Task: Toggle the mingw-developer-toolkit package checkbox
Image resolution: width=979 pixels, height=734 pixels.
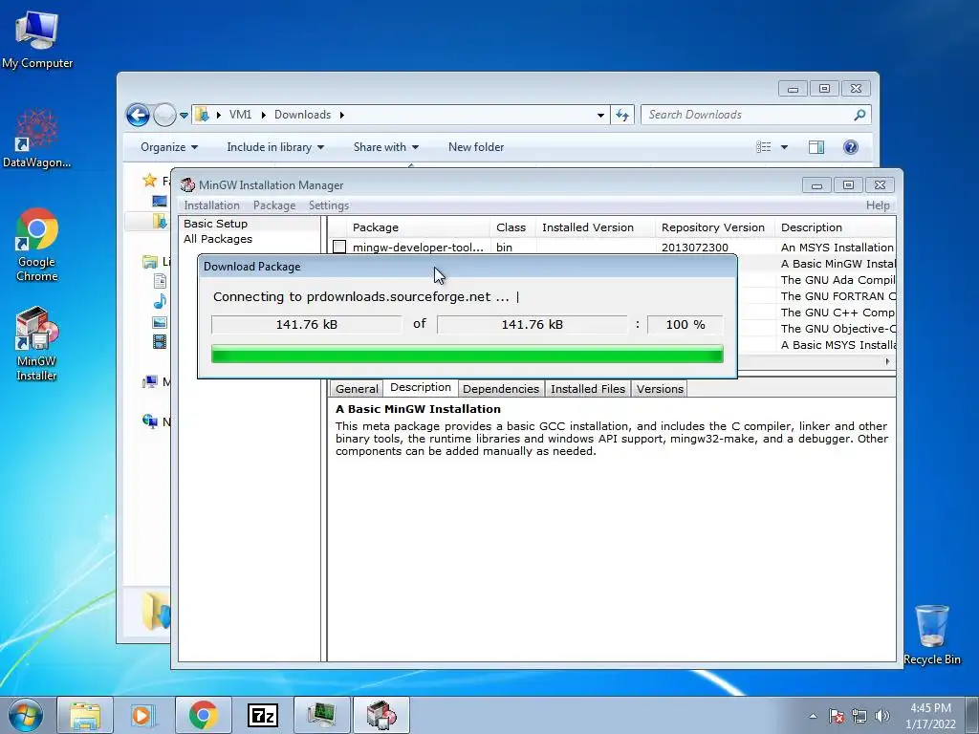Action: (339, 248)
